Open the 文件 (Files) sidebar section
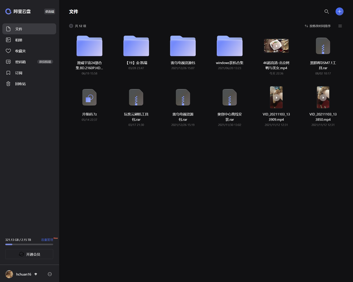 29,29
